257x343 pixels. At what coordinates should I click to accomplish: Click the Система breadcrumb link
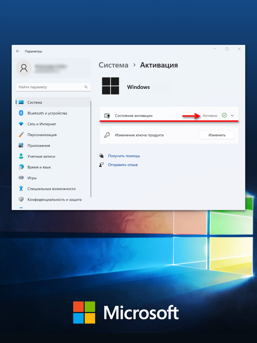click(x=114, y=65)
